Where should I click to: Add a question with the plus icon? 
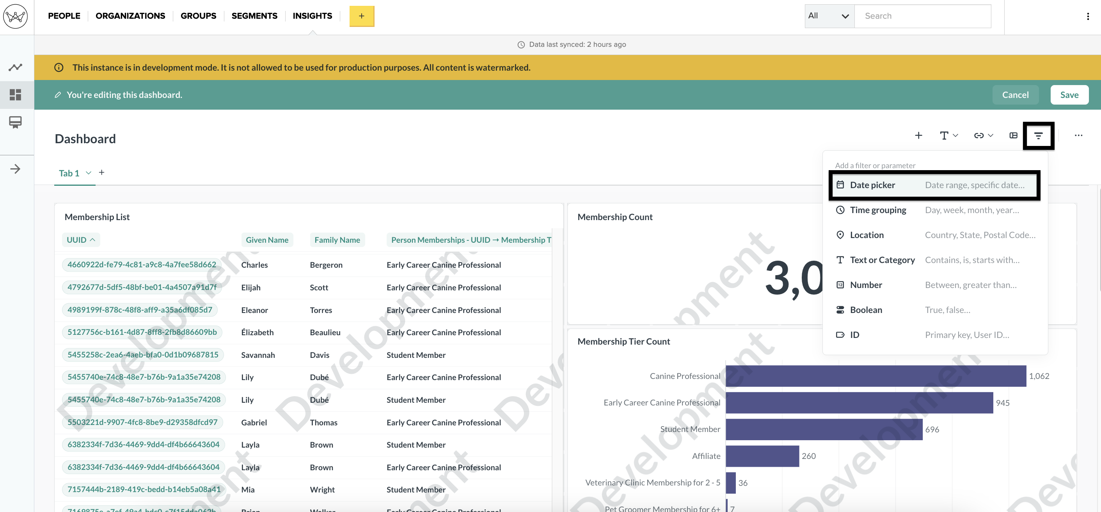pos(918,135)
